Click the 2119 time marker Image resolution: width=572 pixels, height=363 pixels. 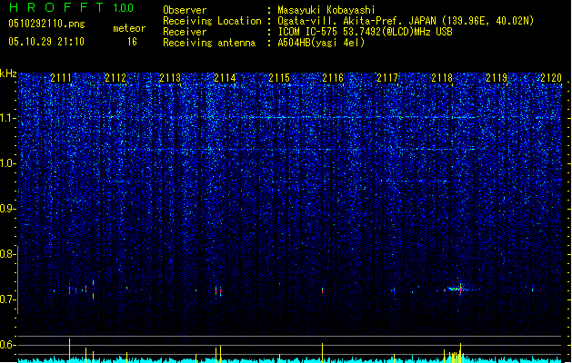point(497,78)
